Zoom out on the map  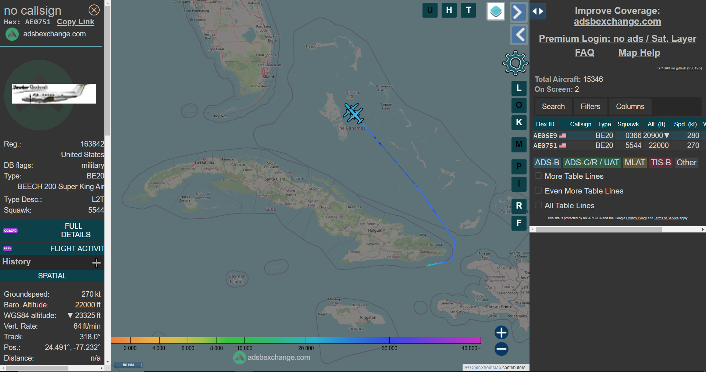pos(501,349)
